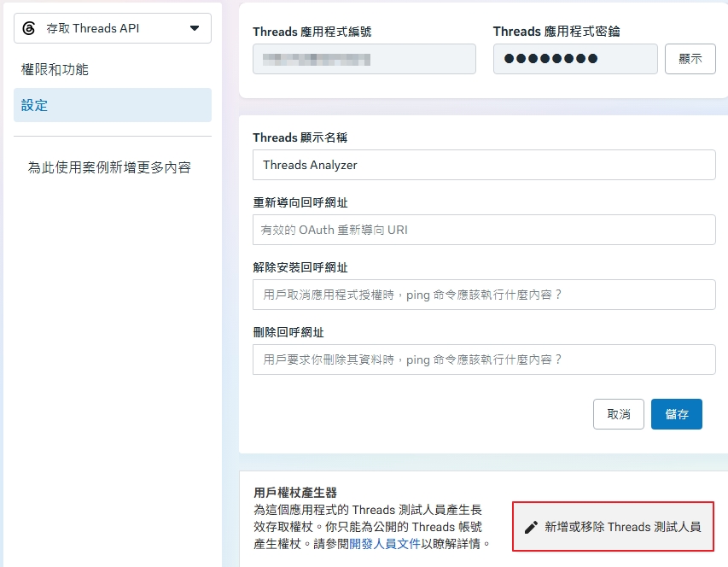Viewport: 728px width, 567px height.
Task: Click the 重新導向回呼網址 label
Action: point(300,202)
